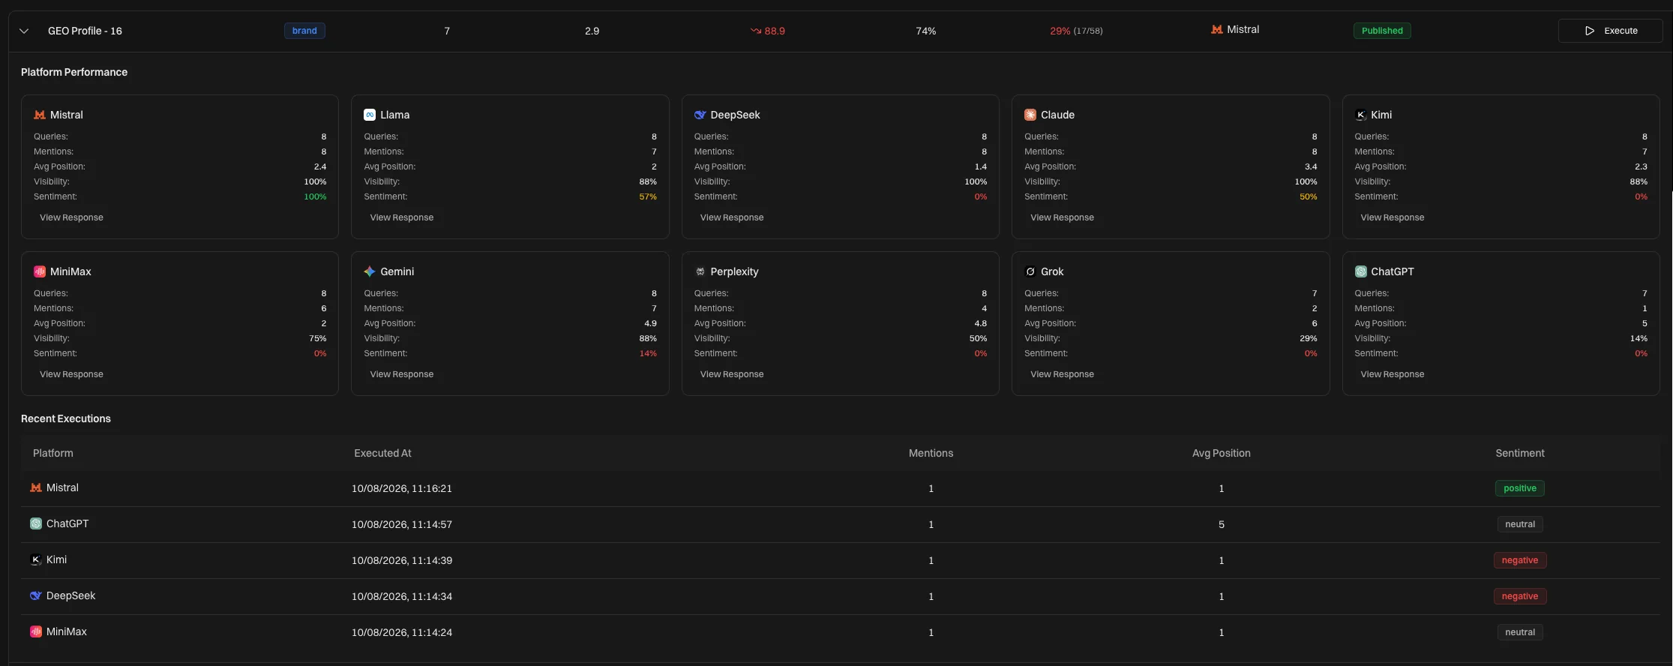Open View Response for Mistral card
The image size is (1673, 666).
71,217
